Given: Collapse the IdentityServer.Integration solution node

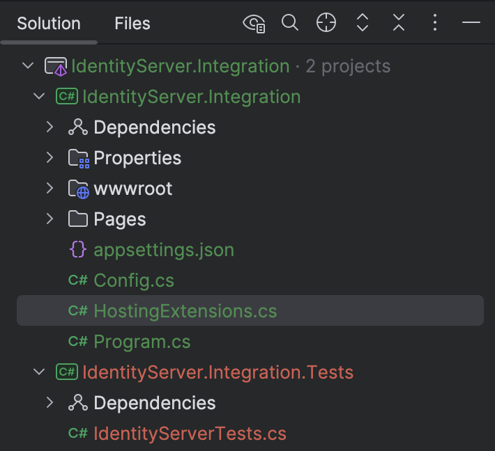Looking at the screenshot, I should point(28,66).
